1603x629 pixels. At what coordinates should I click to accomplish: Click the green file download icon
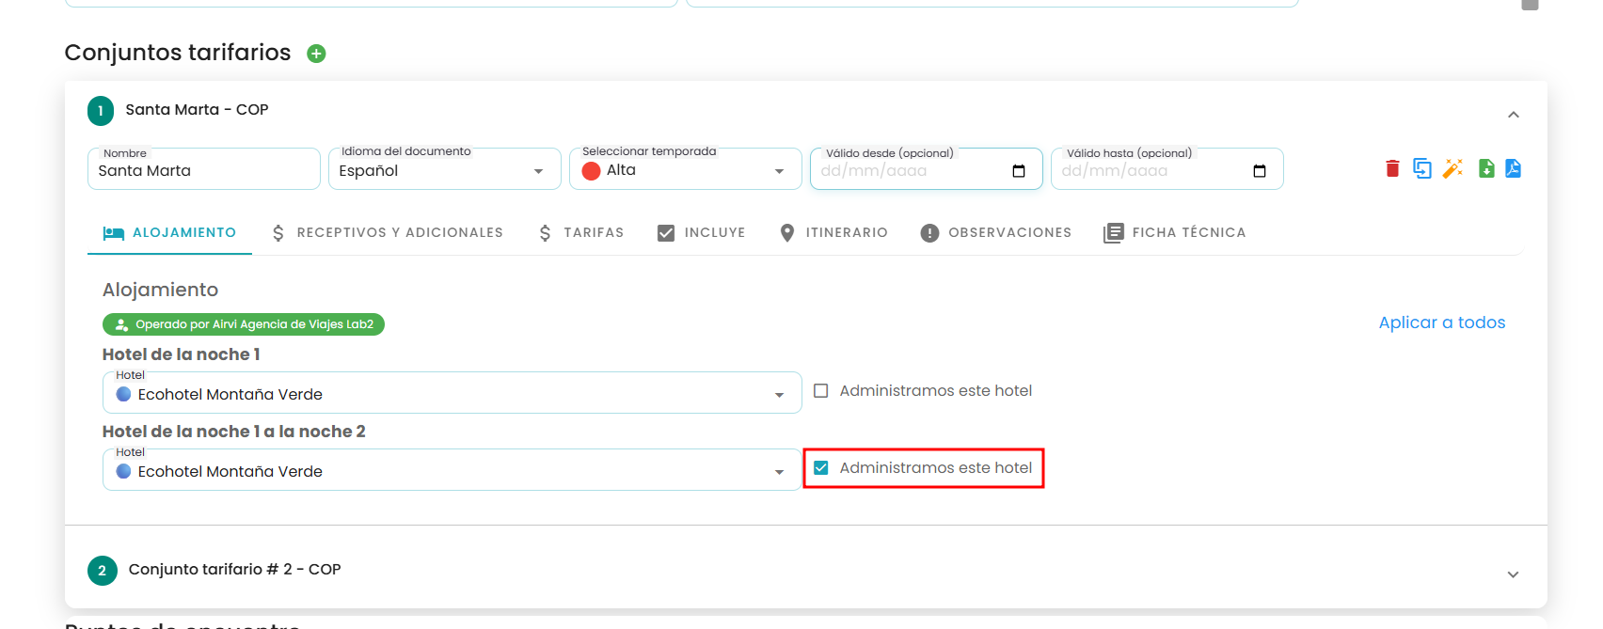tap(1486, 168)
